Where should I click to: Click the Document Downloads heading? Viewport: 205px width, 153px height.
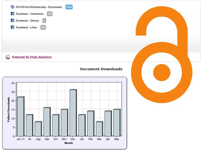click(101, 69)
